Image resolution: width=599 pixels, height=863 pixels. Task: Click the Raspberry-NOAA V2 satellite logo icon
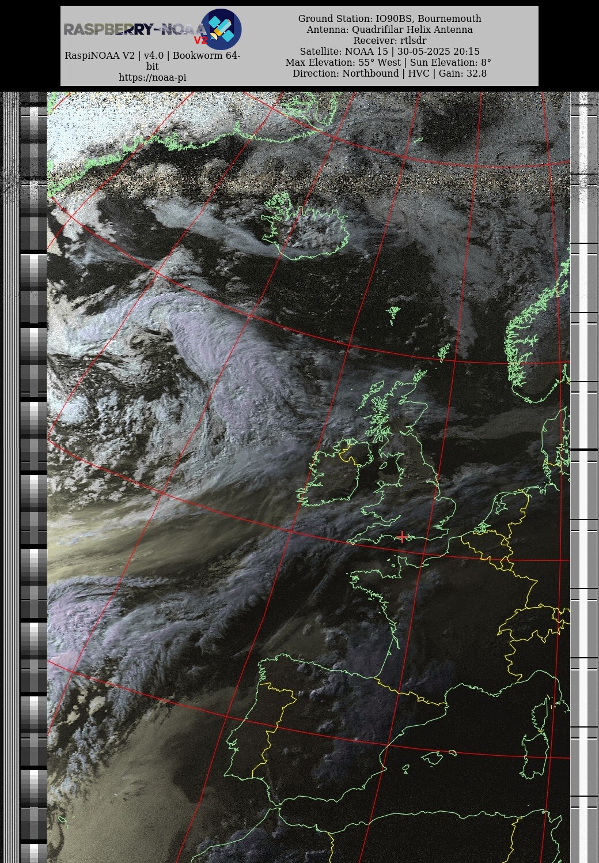221,29
